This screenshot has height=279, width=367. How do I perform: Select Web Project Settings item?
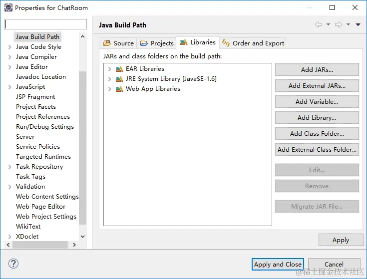click(x=46, y=217)
